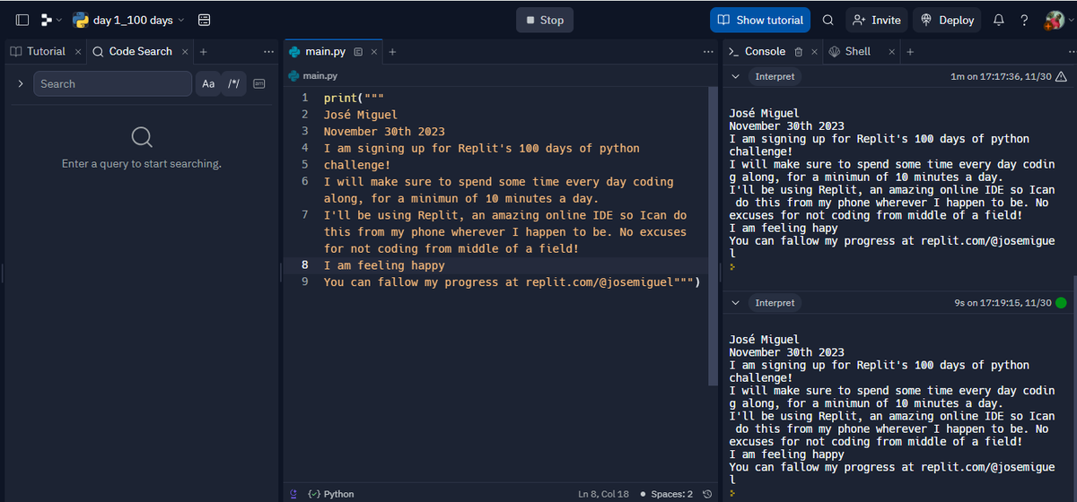
Task: Click the print(""" line in the editor
Action: click(x=354, y=98)
